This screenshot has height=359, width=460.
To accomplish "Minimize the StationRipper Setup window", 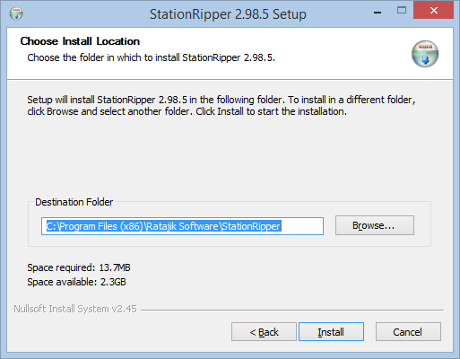I will pyautogui.click(x=378, y=13).
